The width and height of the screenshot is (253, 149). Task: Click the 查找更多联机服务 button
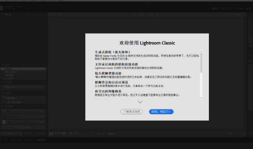tap(23, 127)
